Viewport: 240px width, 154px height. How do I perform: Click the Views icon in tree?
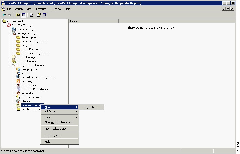18,73
